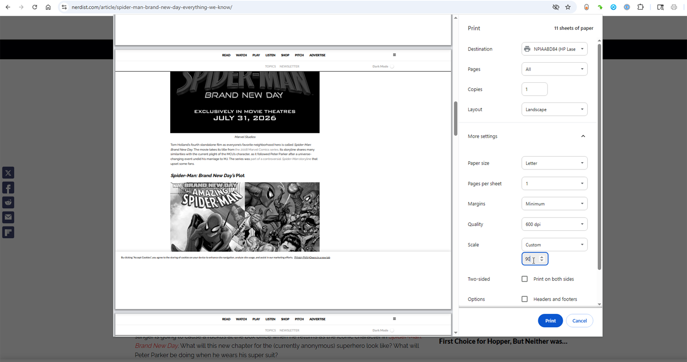The width and height of the screenshot is (687, 362).
Task: Open the browser extensions puzzle icon
Action: pos(640,7)
